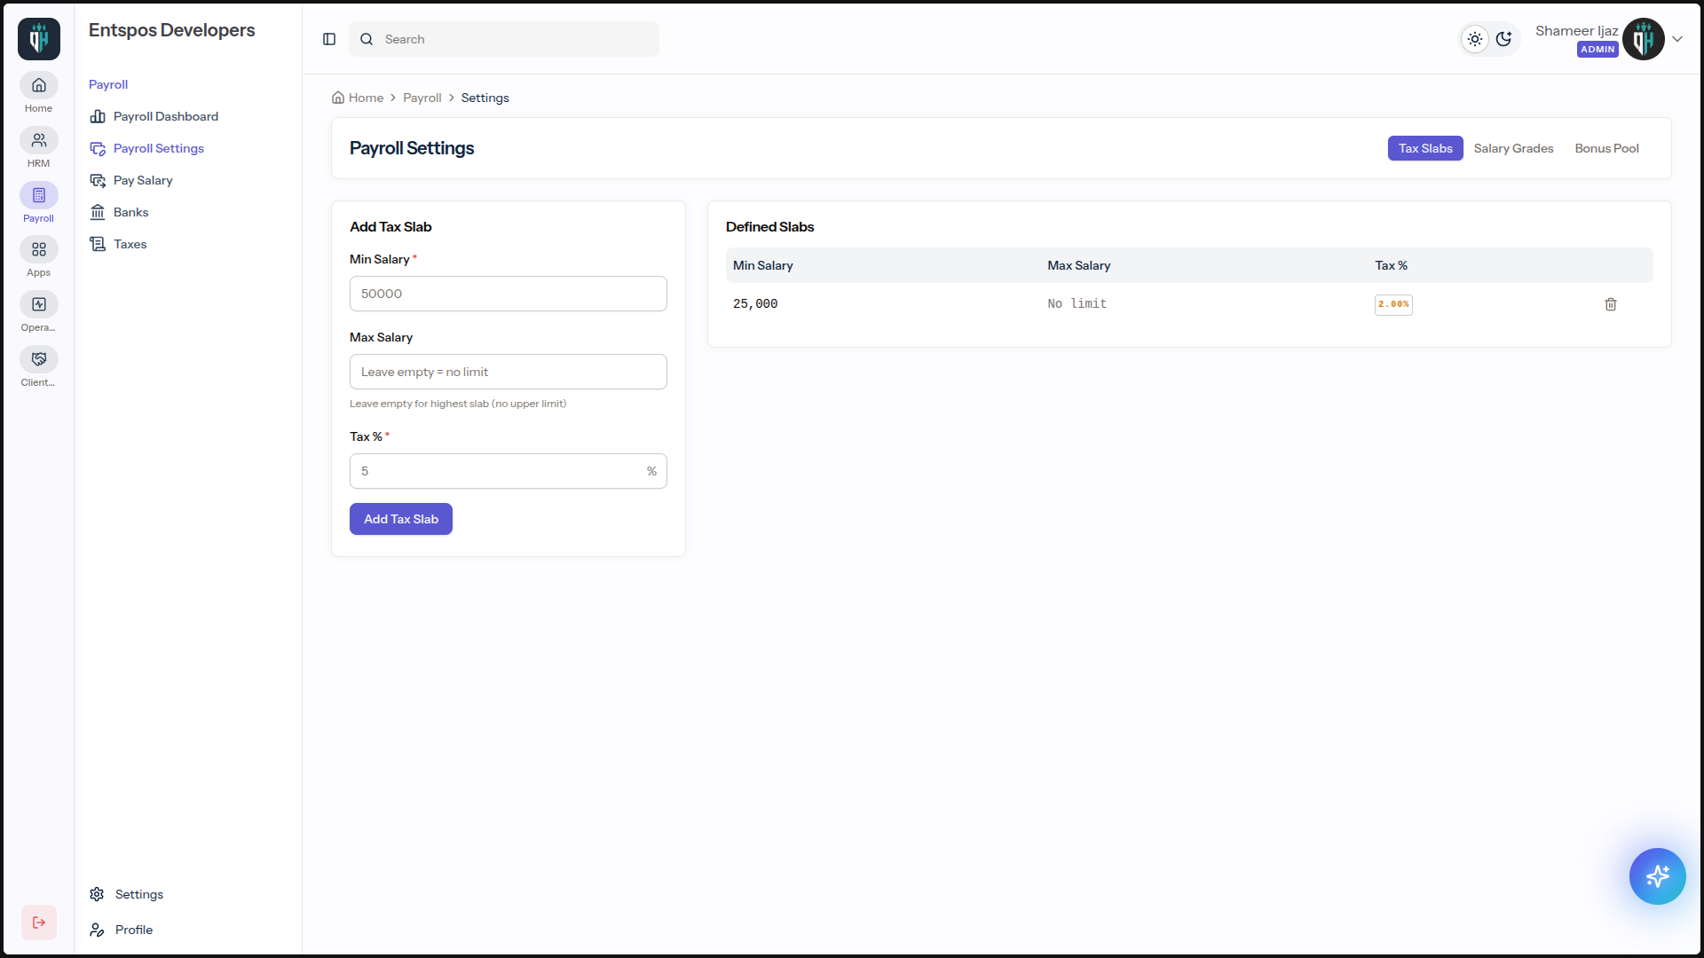Open the AI assistant sparkle button

1657,876
